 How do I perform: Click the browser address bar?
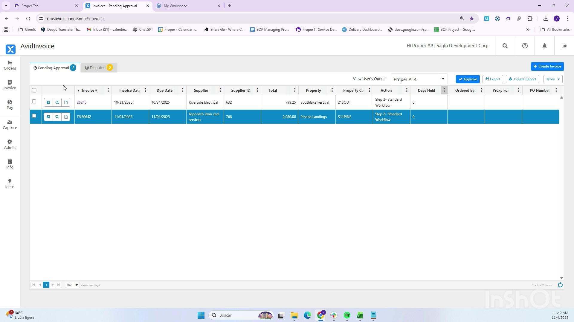point(251,19)
